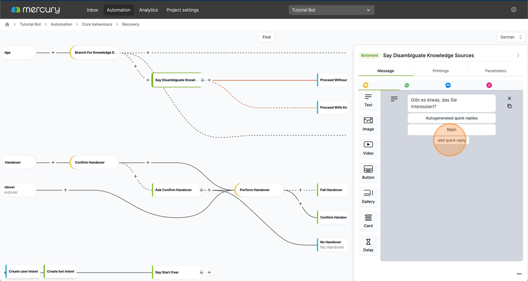Screen dimensions: 528x281
Task: Click plus after Ask Confirm Handover node
Action: click(x=209, y=190)
